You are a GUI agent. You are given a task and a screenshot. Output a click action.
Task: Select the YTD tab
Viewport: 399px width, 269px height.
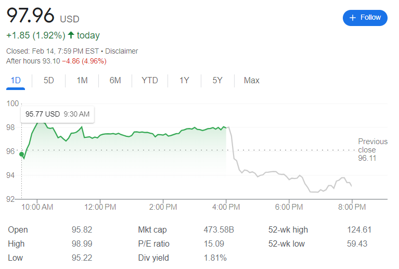(150, 81)
